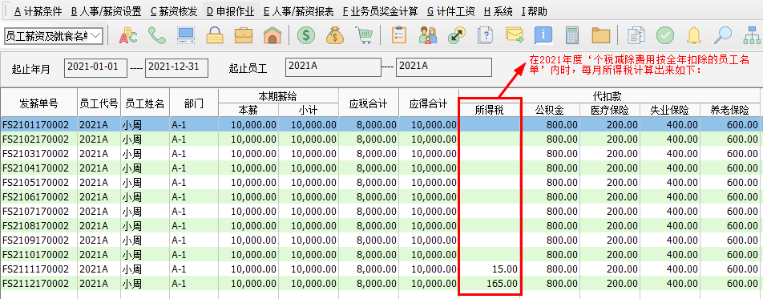Click the green phone icon

point(157,35)
